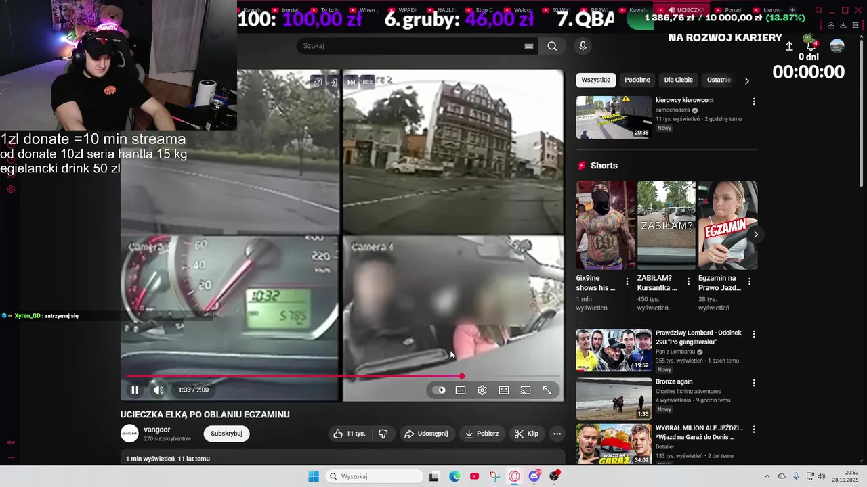Open the on-screen keyboard in search box
Screen dimensions: 867x487
[529, 46]
